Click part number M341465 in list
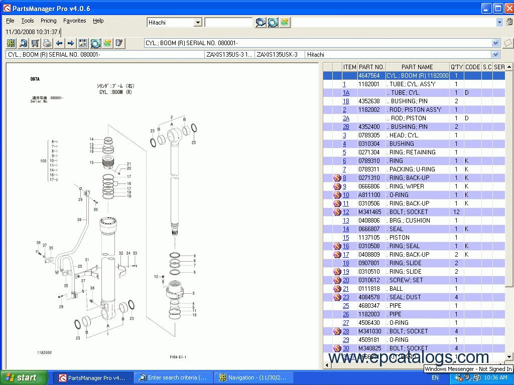 pyautogui.click(x=370, y=212)
